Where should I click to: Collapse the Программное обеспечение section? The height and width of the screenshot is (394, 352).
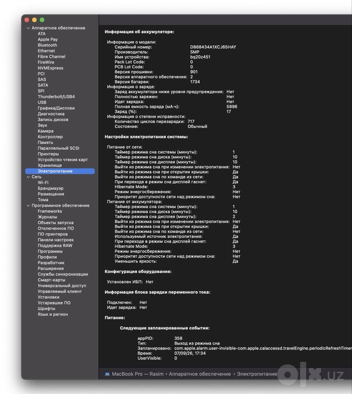(28, 206)
